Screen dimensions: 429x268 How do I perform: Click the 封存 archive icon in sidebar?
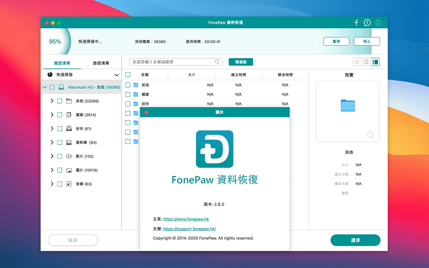pos(69,129)
